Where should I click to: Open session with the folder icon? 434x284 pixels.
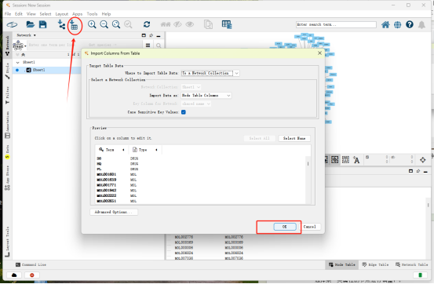[x=30, y=24]
